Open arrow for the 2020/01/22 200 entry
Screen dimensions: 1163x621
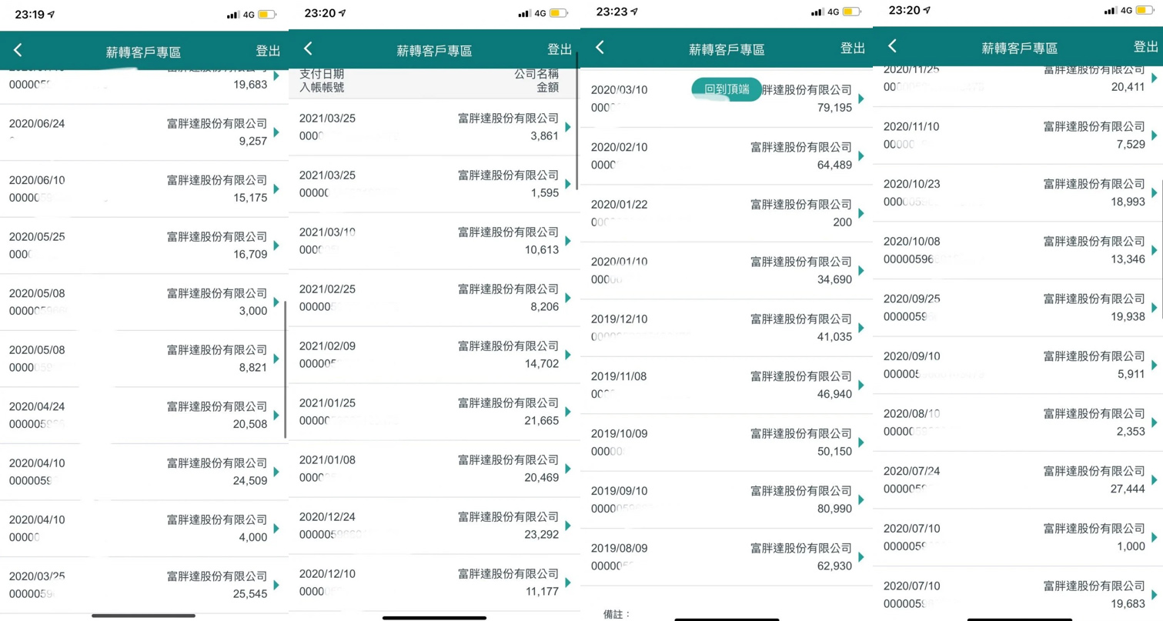(861, 213)
